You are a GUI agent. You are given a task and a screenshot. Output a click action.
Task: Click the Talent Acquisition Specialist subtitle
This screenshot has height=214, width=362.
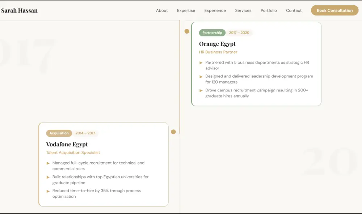tap(73, 153)
